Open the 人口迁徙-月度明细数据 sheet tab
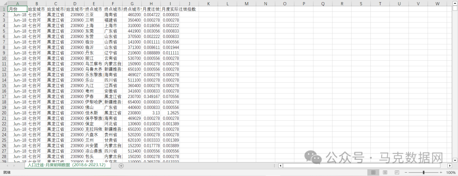This screenshot has height=176, width=458. pos(67,165)
